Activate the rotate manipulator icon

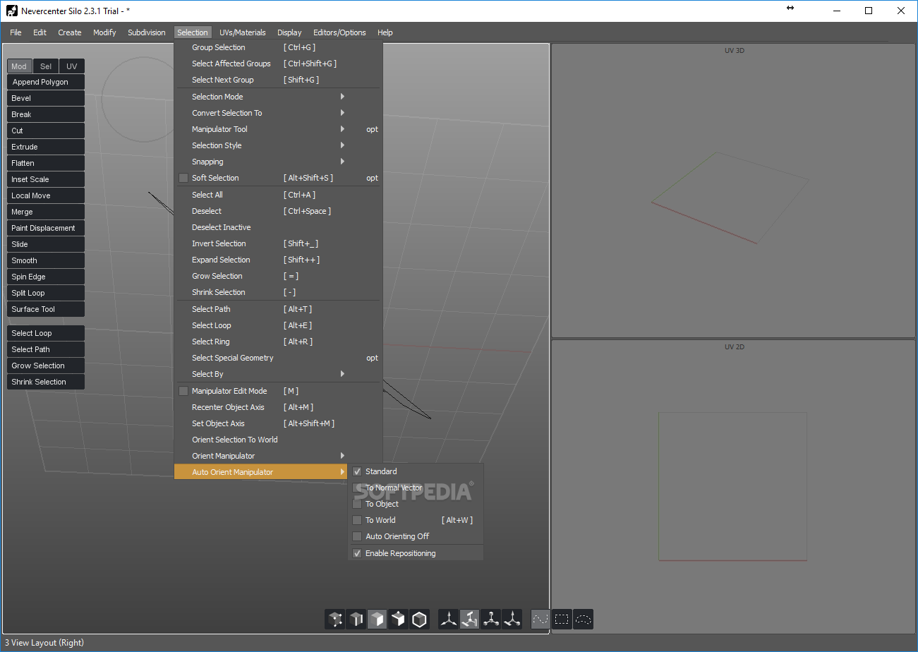pos(469,620)
